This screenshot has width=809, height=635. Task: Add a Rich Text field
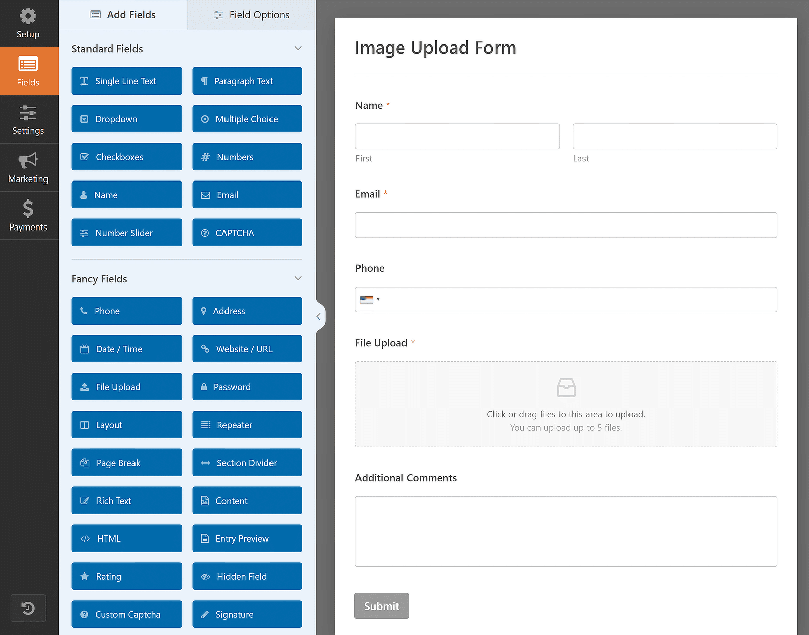coord(126,501)
